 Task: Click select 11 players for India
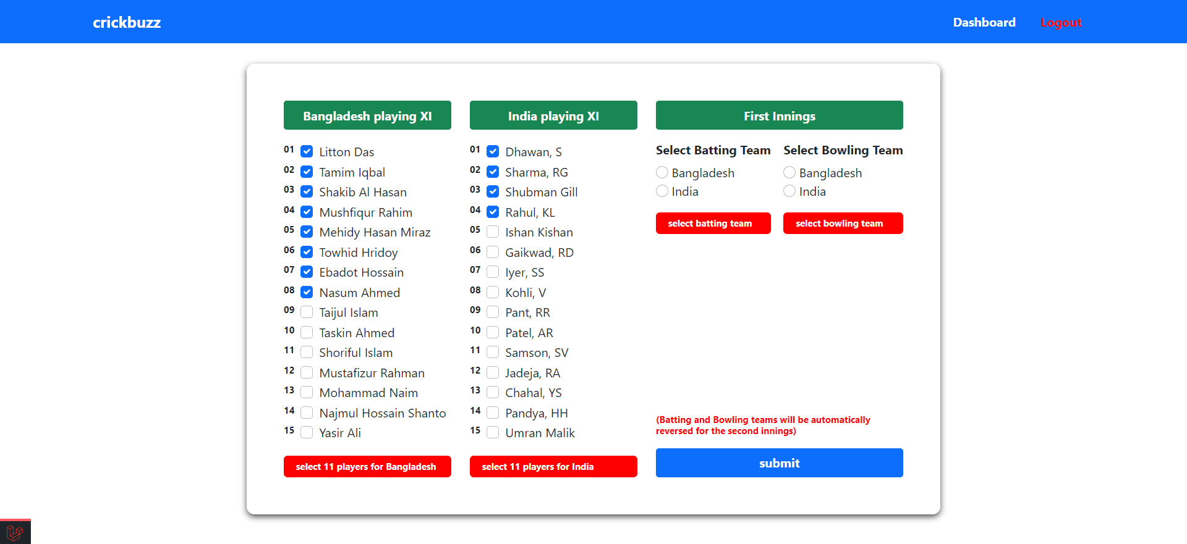pos(553,466)
